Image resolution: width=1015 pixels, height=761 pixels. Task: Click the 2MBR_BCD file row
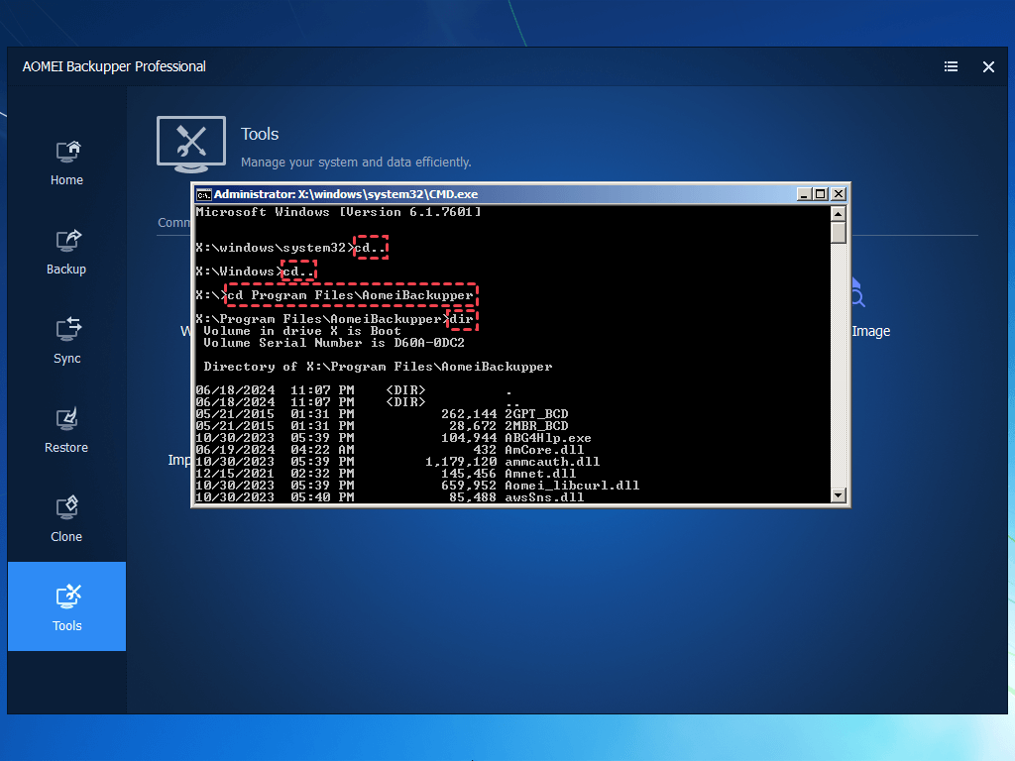pyautogui.click(x=382, y=426)
